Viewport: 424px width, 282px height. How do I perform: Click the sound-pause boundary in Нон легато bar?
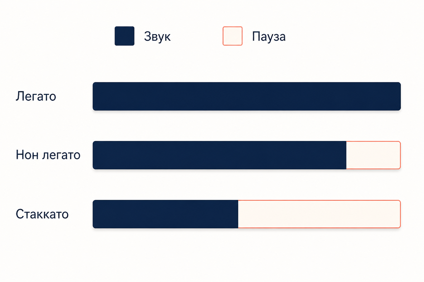point(346,155)
